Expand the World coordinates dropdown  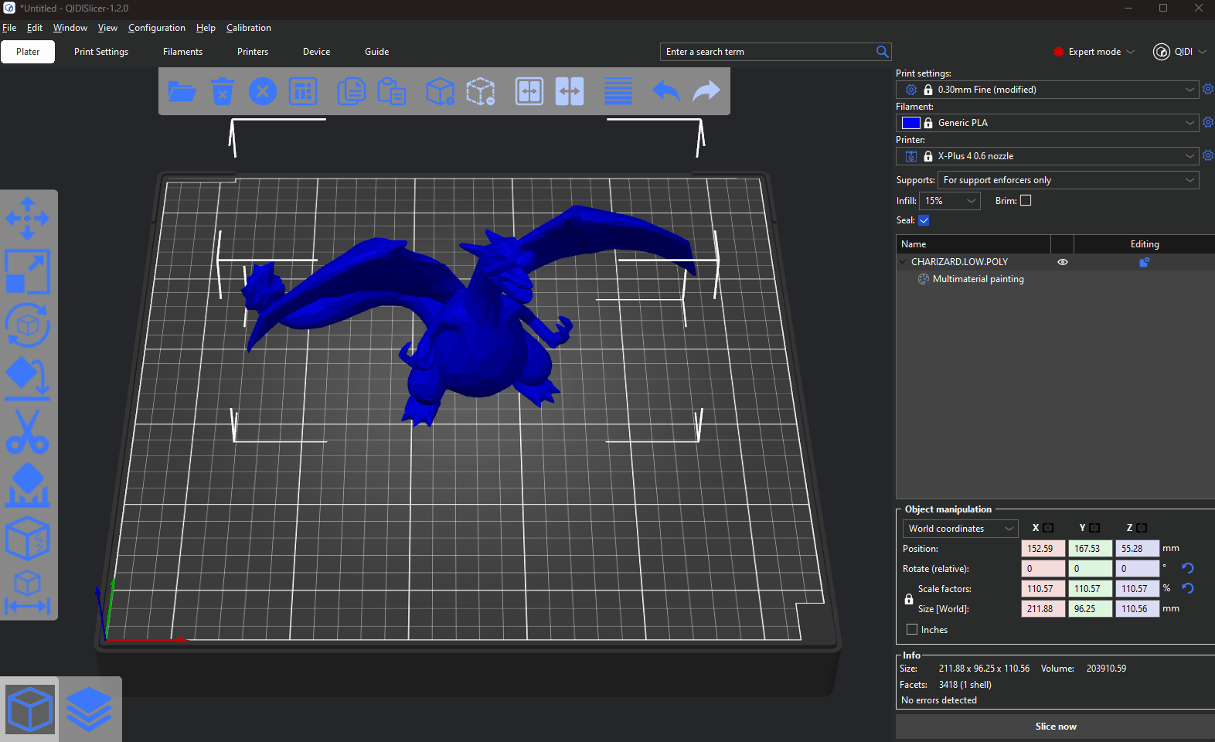click(960, 529)
